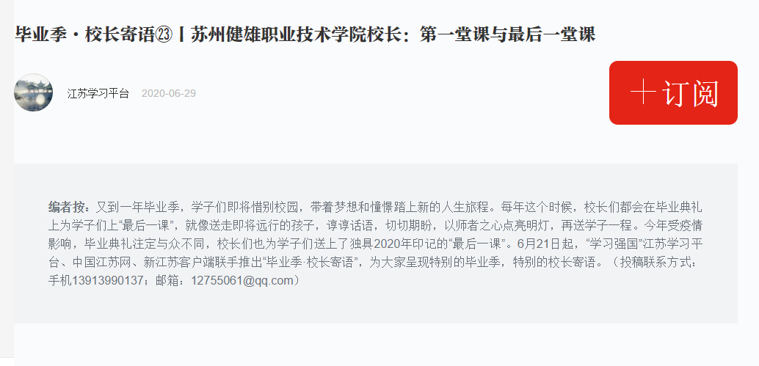Click the 中国江苏网 mention in the note
Screen dimensions: 759x366
coord(103,262)
